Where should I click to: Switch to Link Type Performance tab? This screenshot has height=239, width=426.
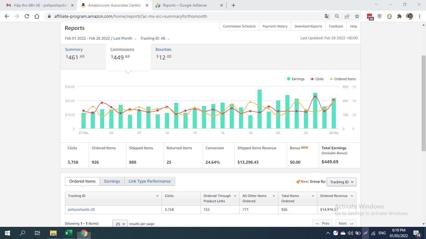[149, 181]
